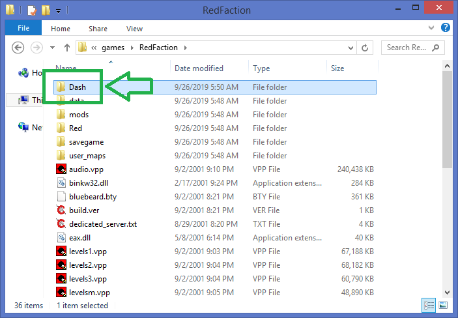Switch to large icons view
Screen dimensions: 458x318
coord(443,305)
